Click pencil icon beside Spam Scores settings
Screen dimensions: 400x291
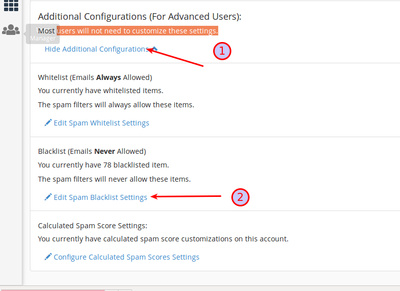48,257
